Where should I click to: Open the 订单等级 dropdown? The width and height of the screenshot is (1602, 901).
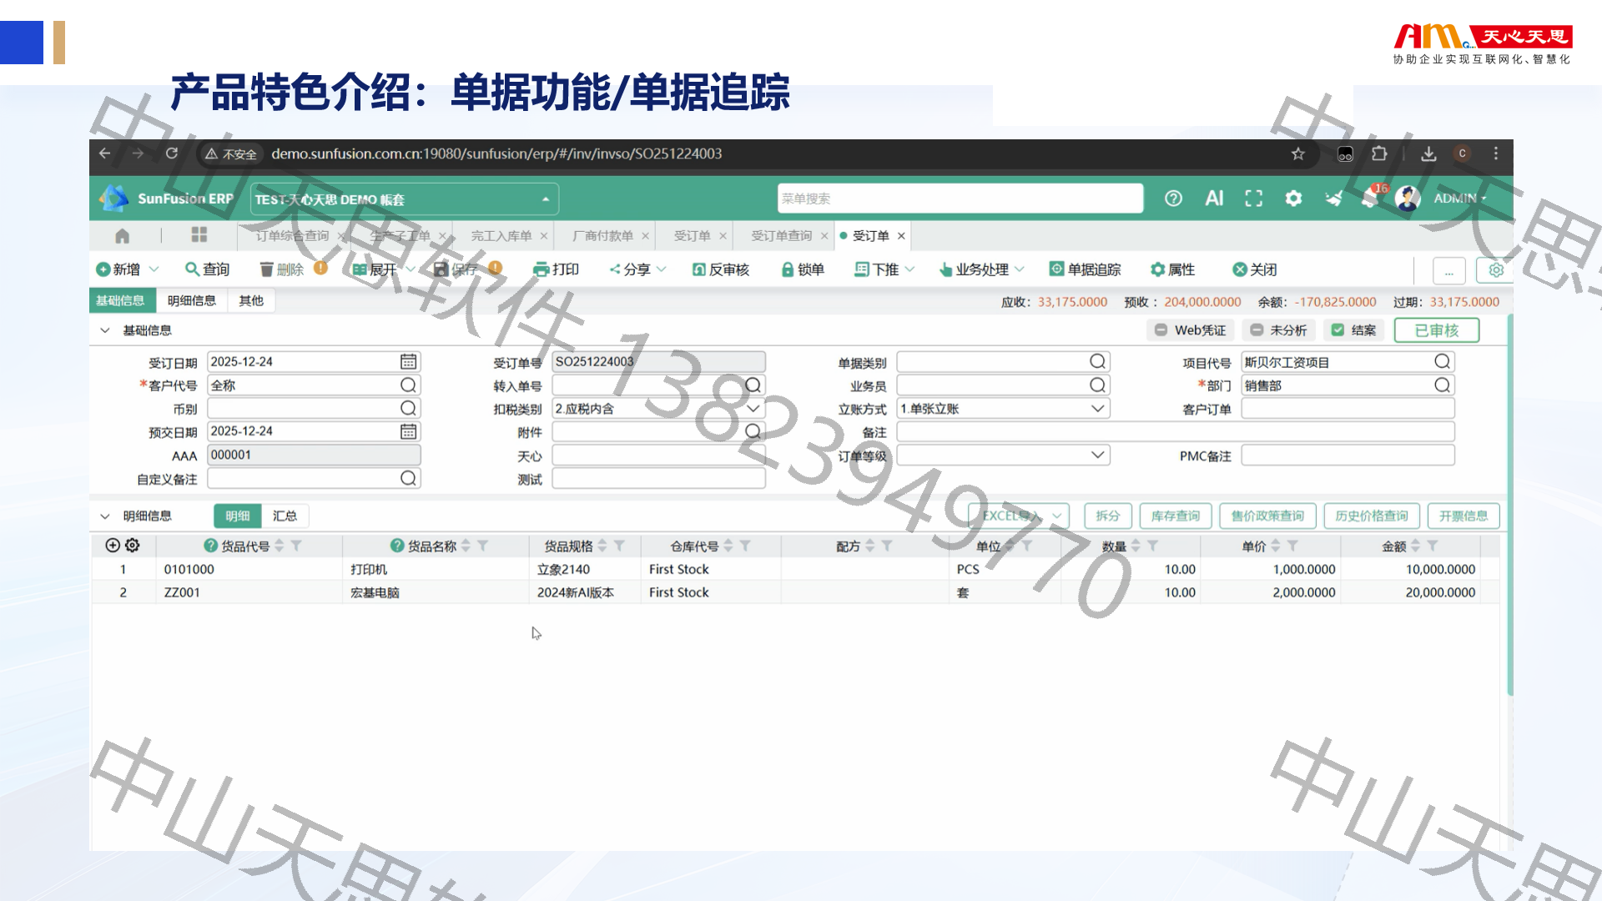click(x=1097, y=456)
